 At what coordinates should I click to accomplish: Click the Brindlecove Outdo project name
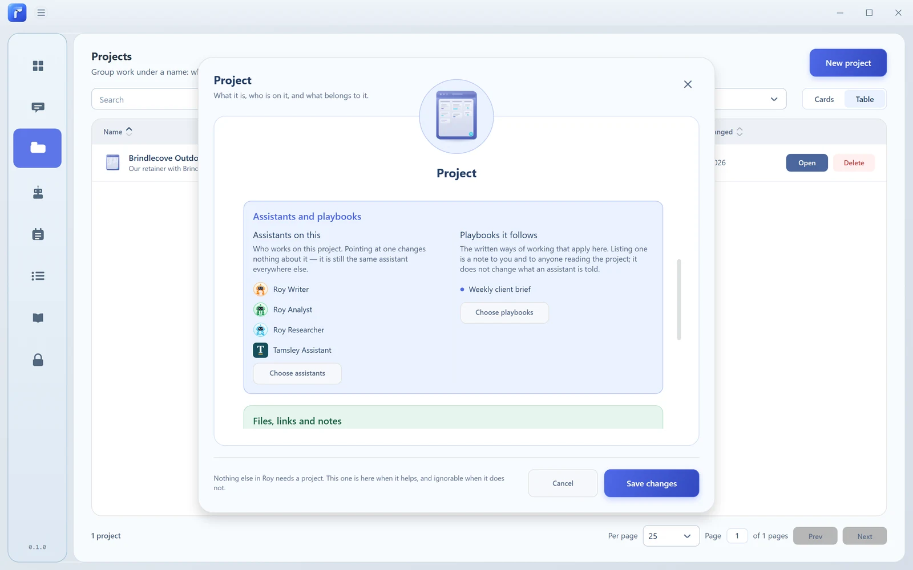(x=163, y=158)
